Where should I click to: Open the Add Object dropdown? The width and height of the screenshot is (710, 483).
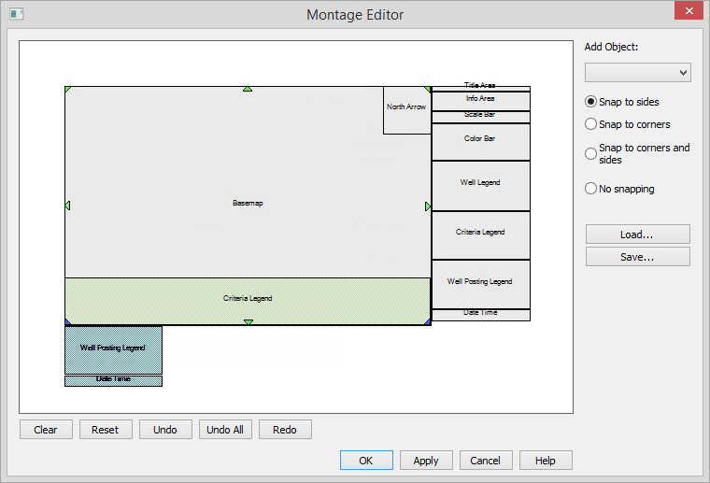coord(637,73)
